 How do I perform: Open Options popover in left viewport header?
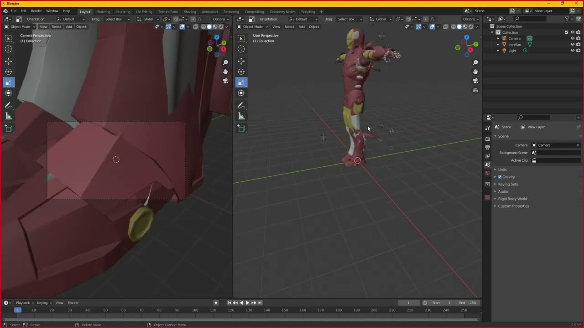(x=221, y=19)
